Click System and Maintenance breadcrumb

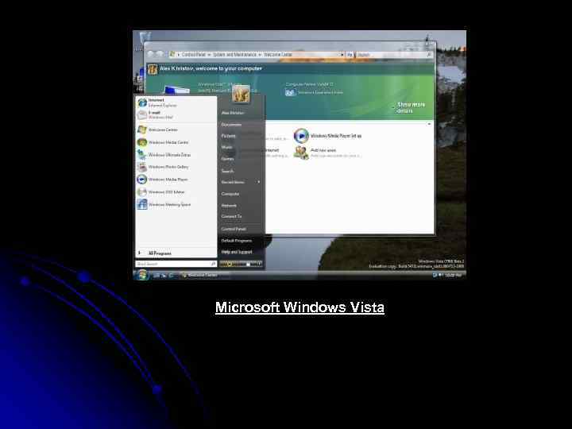(x=234, y=54)
